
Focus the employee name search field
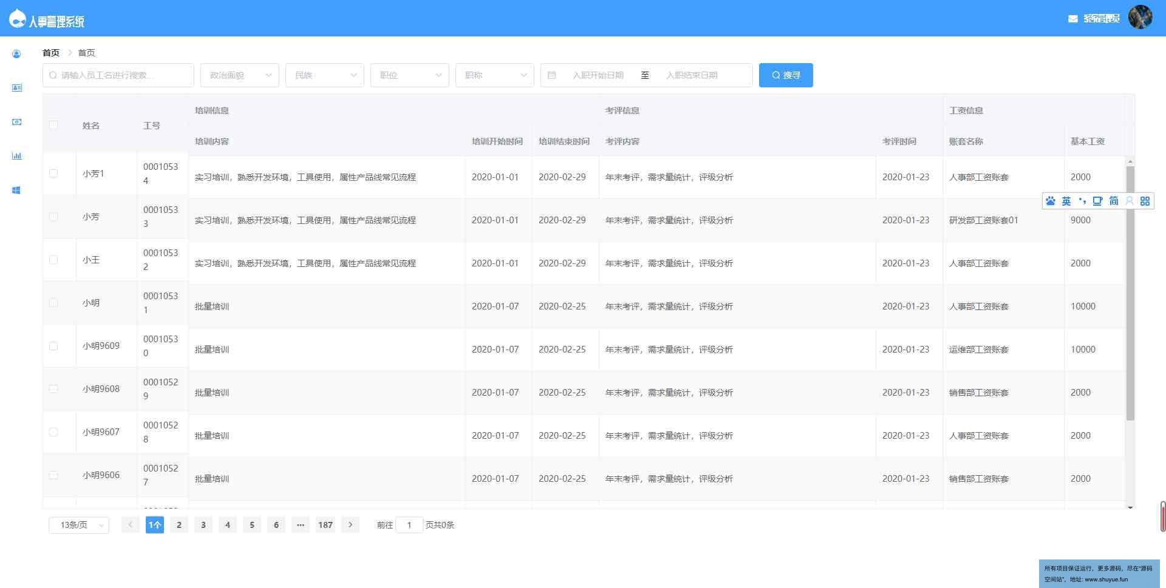118,75
